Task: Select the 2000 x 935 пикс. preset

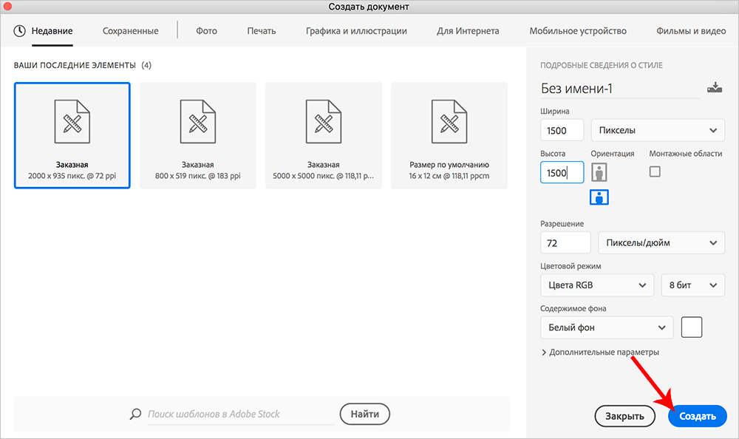Action: tap(72, 135)
